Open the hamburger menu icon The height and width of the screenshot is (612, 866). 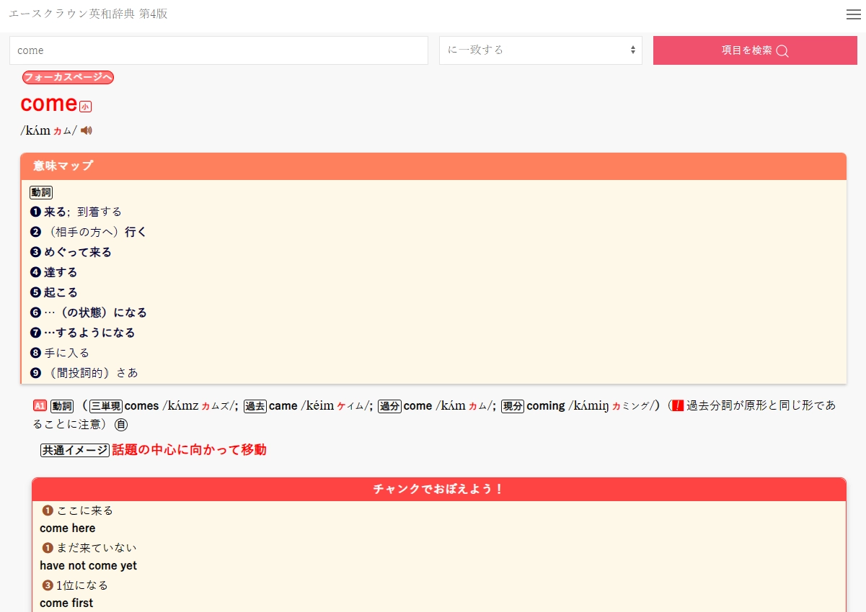coord(854,14)
